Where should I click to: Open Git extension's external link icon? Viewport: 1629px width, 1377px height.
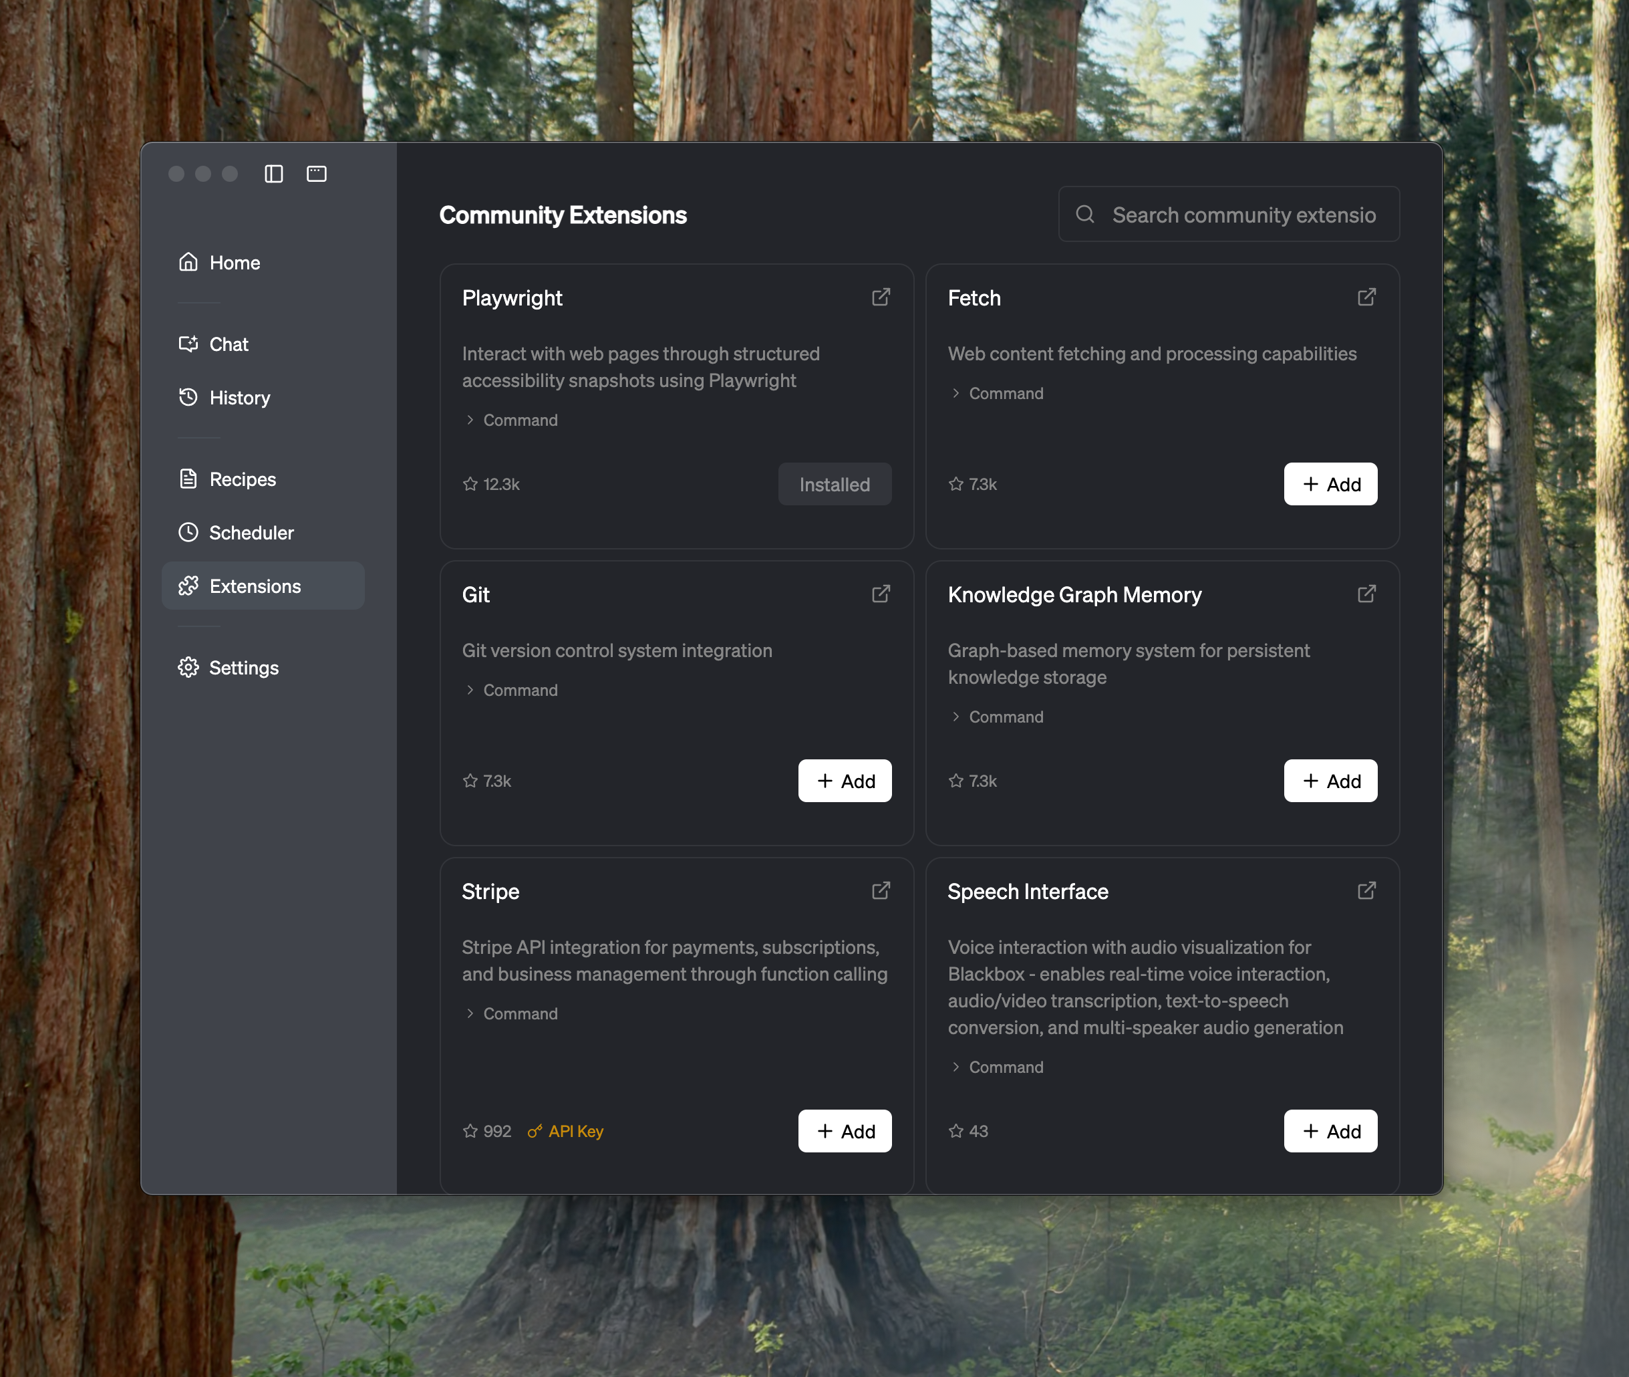point(881,594)
